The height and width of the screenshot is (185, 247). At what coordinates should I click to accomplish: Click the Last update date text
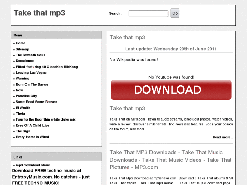tap(171, 49)
